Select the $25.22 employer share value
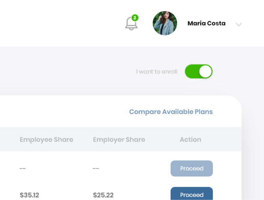The height and width of the screenshot is (200, 264). (103, 195)
